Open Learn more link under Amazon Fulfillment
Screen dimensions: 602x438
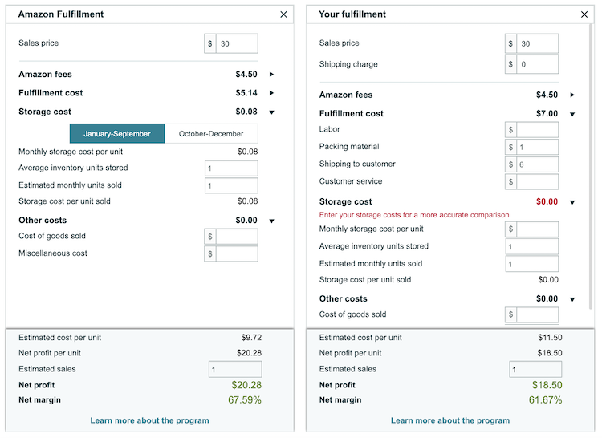(149, 420)
